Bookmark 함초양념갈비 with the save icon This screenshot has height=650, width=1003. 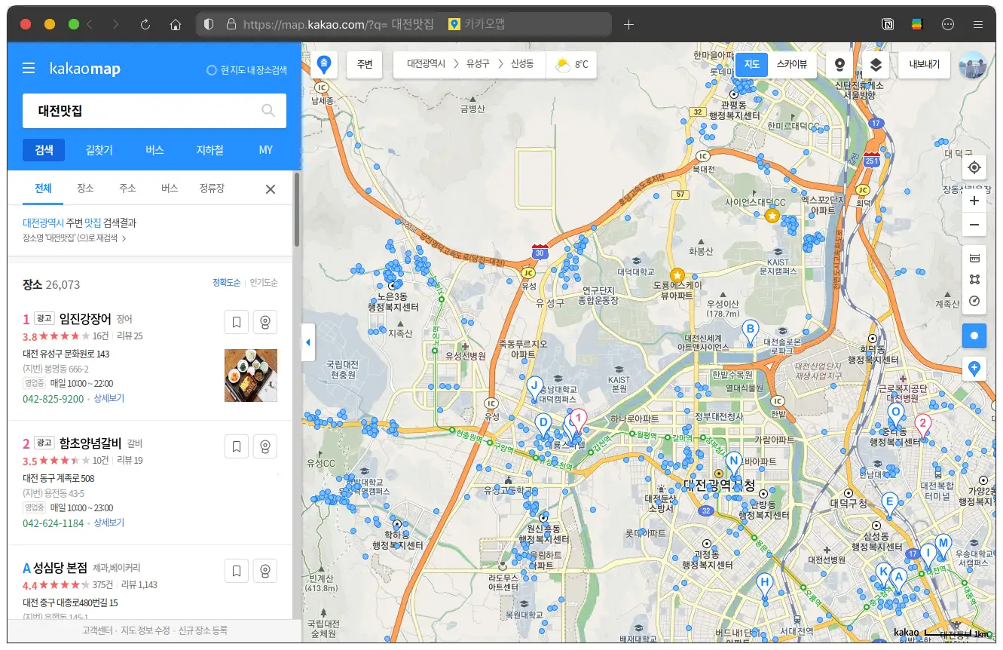click(237, 446)
